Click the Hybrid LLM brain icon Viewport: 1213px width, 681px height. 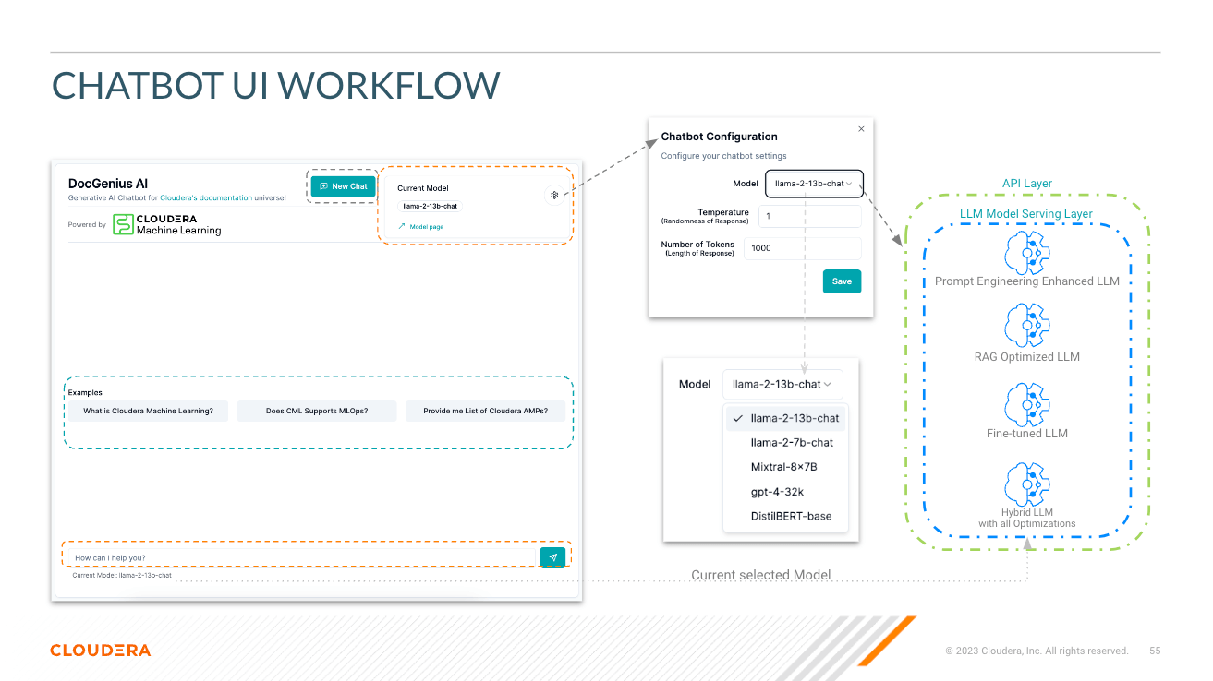[x=1027, y=484]
